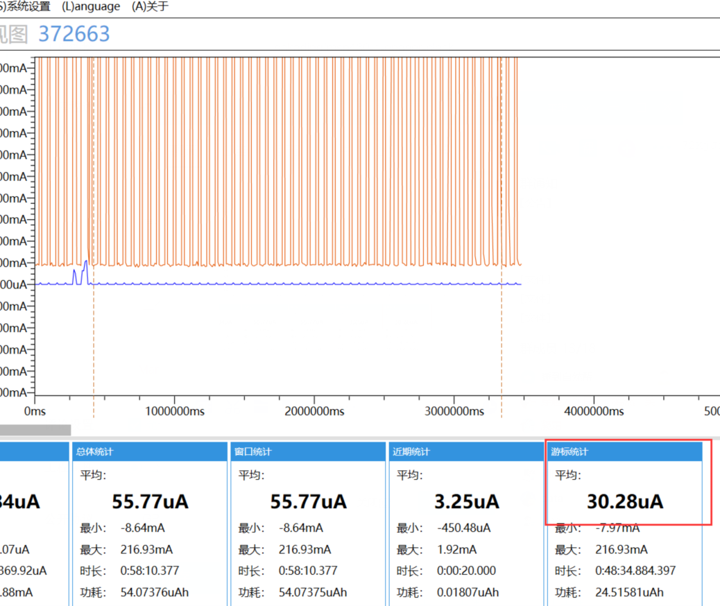
Task: Select the 近期统计 panel header
Action: click(x=466, y=452)
